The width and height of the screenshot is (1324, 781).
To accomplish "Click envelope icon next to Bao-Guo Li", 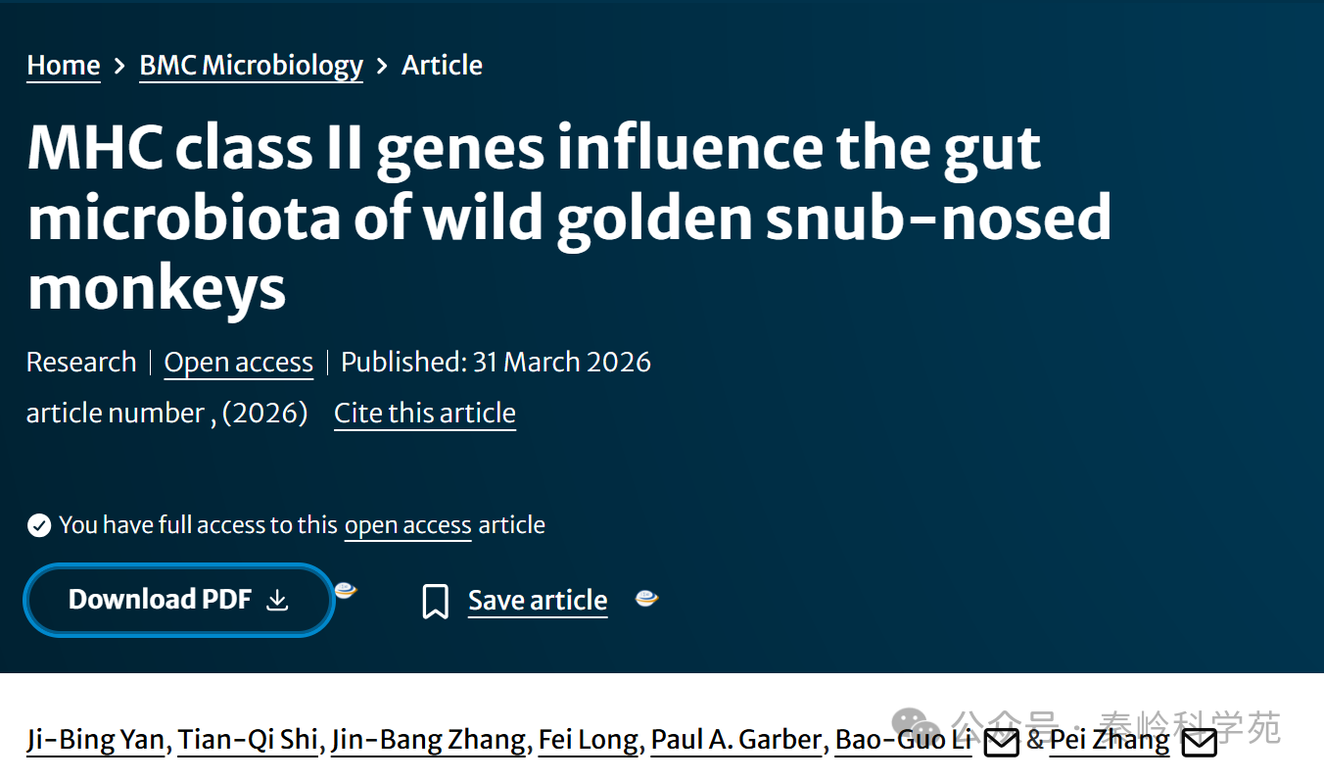I will point(1001,744).
